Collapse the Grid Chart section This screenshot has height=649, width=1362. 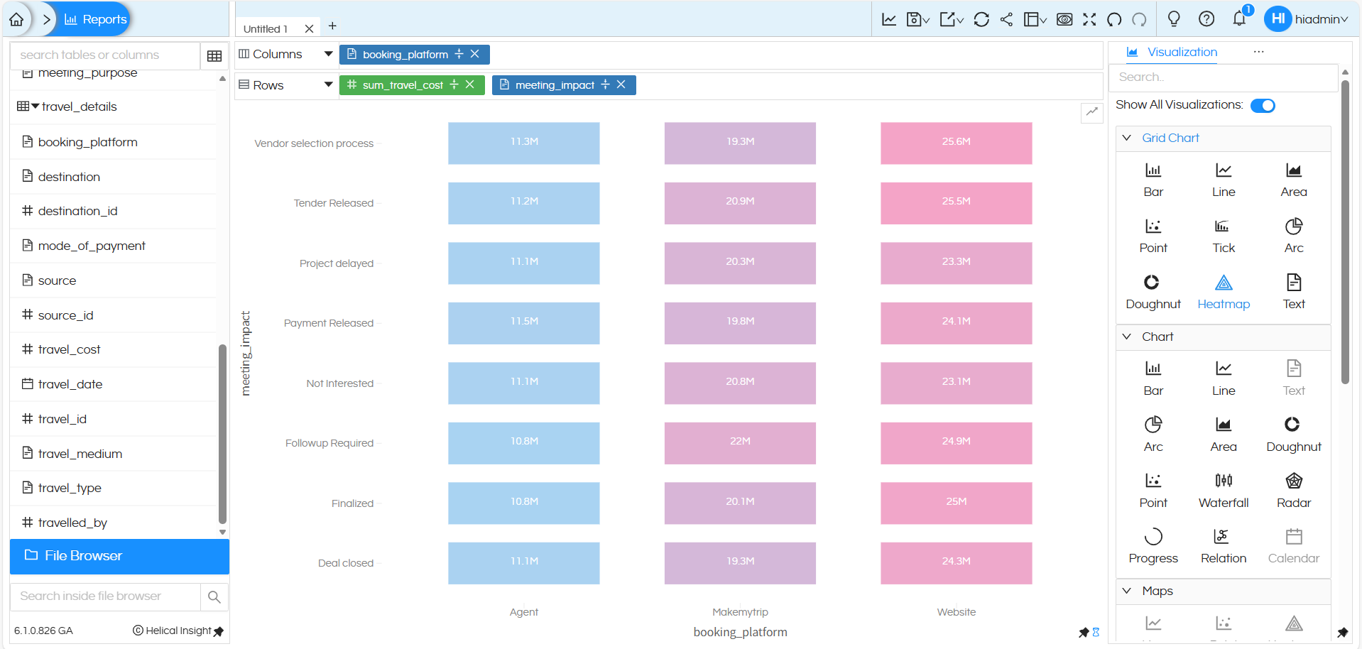(x=1128, y=137)
